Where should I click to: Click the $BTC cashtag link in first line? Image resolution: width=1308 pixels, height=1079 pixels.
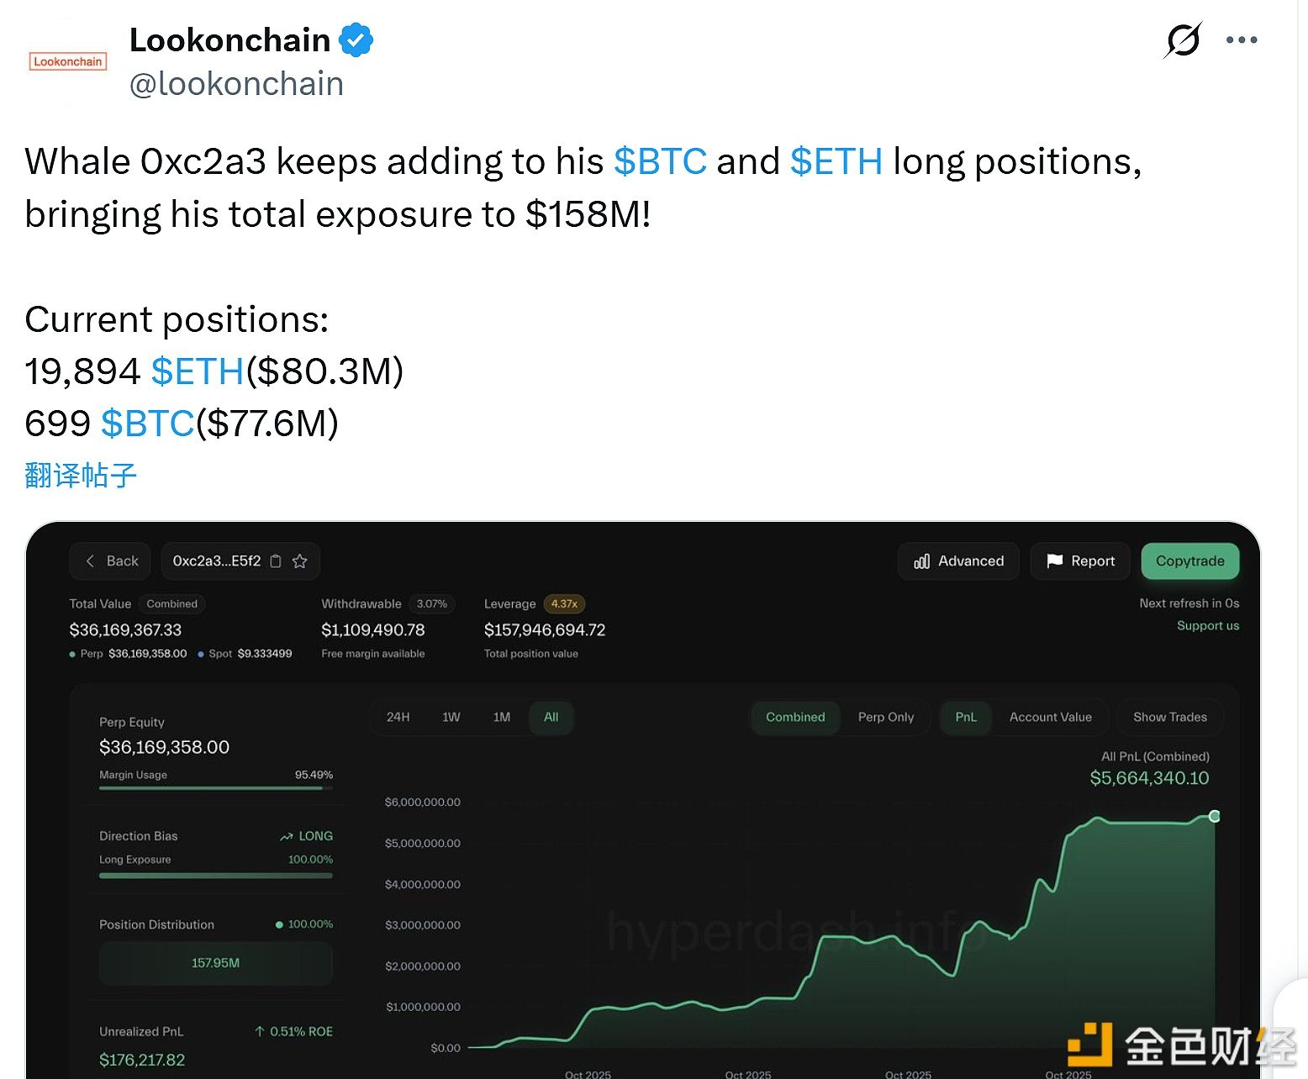[660, 161]
